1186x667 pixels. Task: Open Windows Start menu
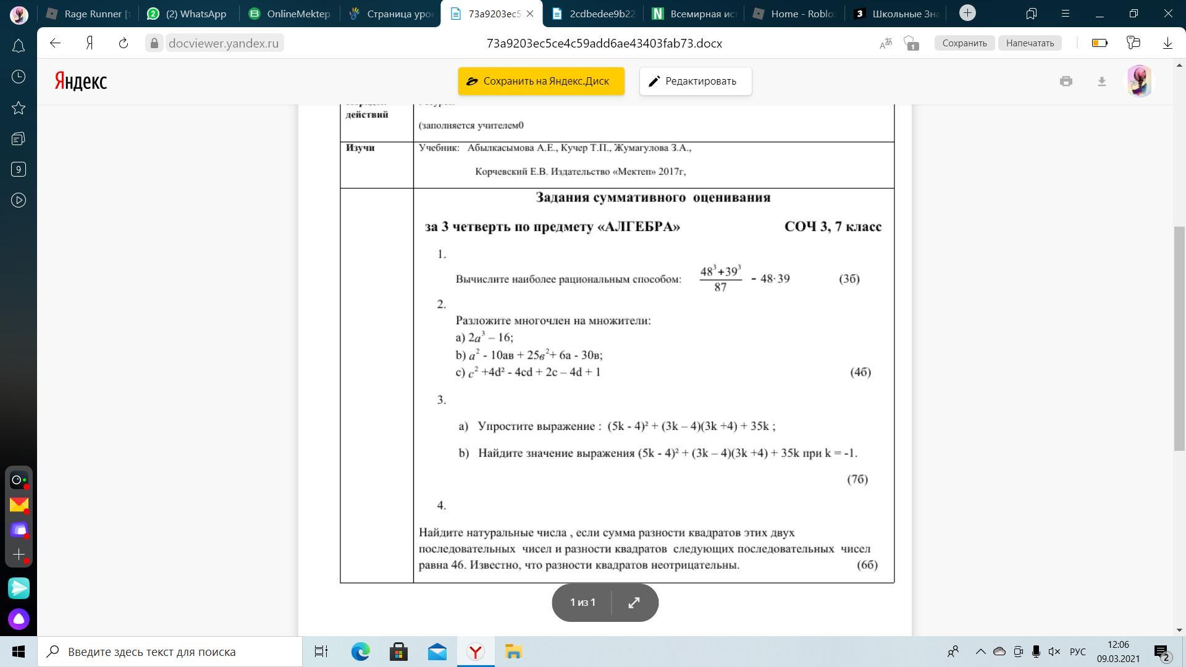pos(19,652)
